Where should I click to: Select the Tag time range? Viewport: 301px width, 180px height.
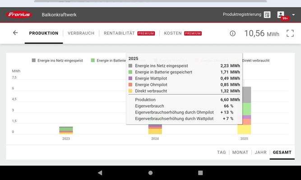pyautogui.click(x=221, y=153)
